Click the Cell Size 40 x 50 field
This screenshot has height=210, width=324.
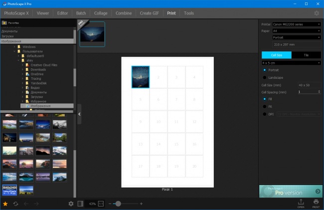(x=309, y=85)
